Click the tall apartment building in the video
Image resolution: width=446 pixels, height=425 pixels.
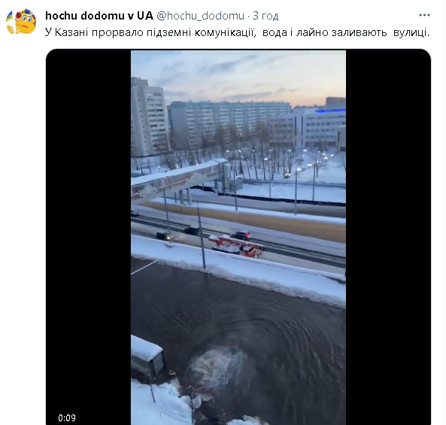[150, 117]
